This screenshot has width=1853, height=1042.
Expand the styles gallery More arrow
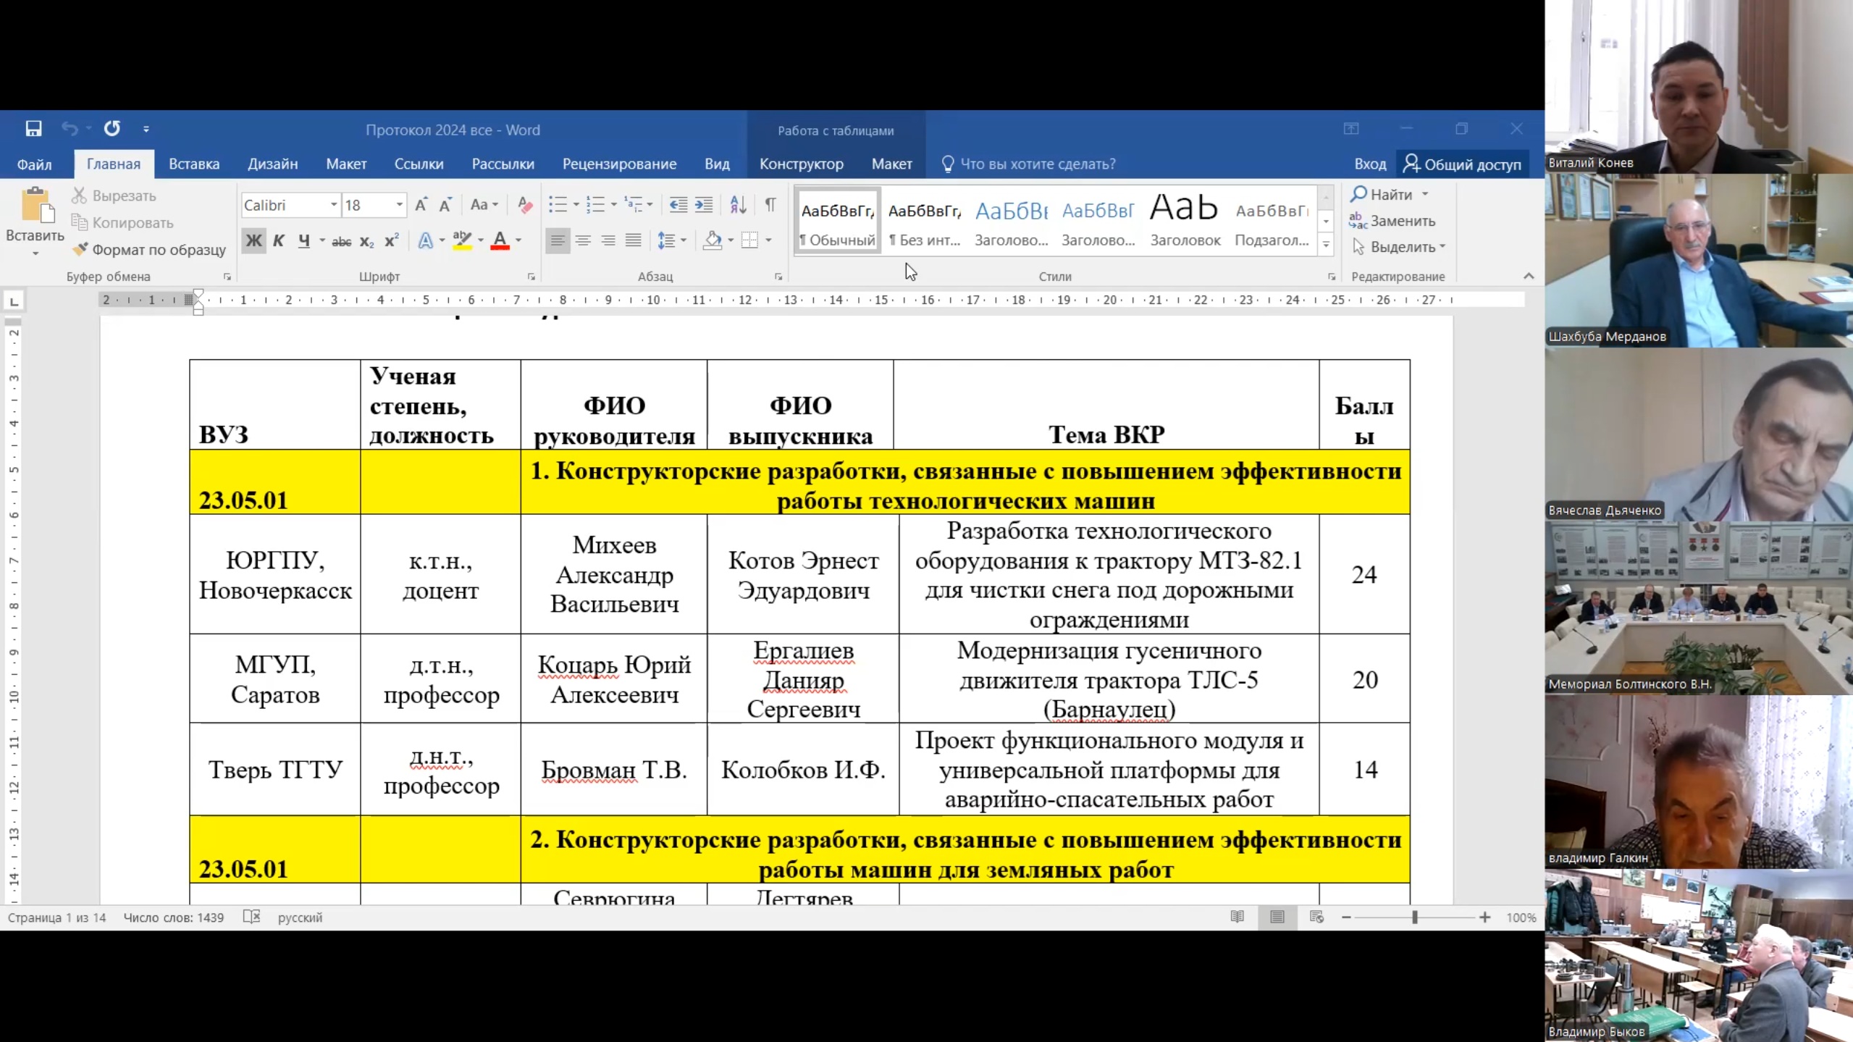(1326, 245)
